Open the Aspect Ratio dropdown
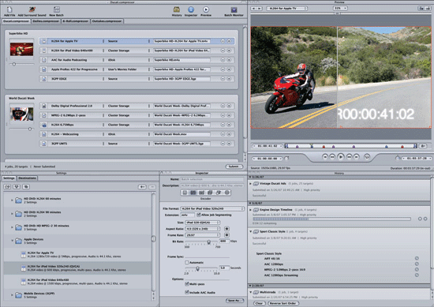The width and height of the screenshot is (434, 307). (203, 229)
